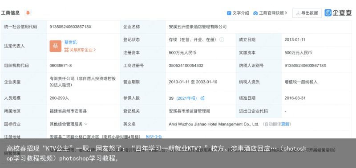Select the credit code 91350524060386718X
The height and width of the screenshot is (168, 356).
(x=70, y=27)
